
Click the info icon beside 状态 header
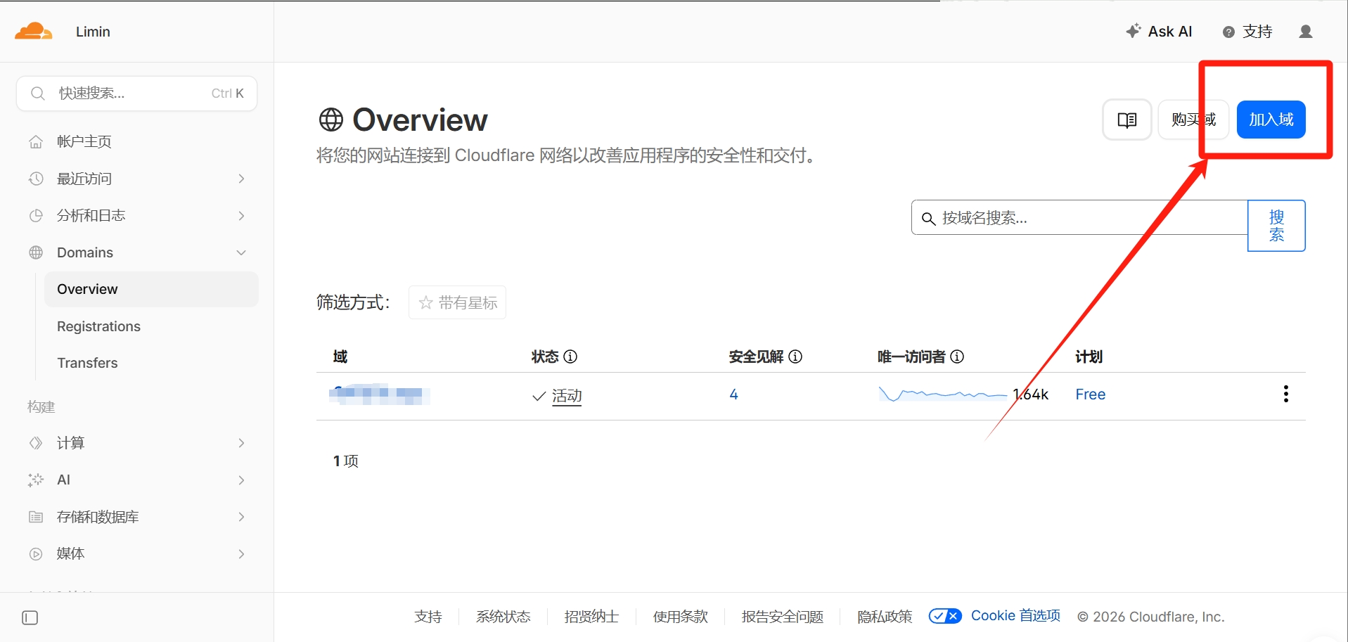(571, 357)
